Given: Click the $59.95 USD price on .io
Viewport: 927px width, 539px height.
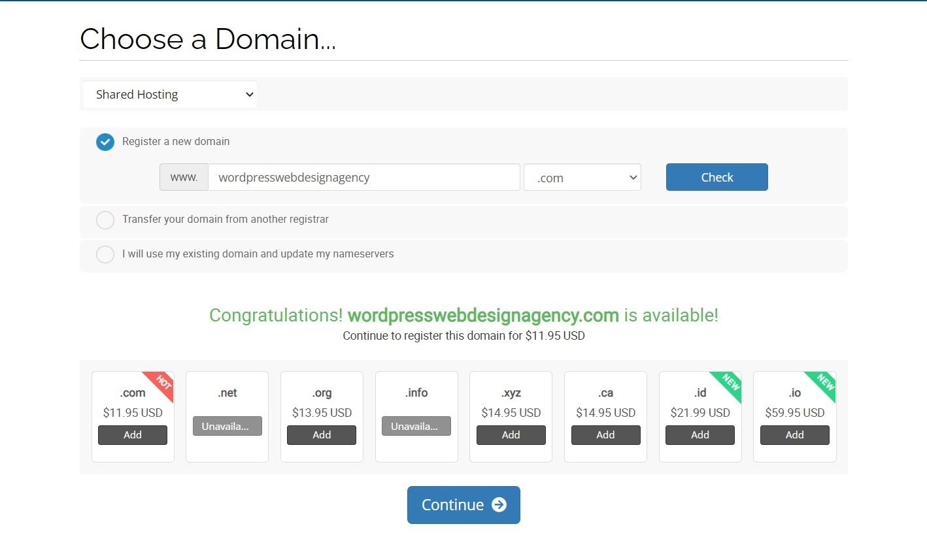Looking at the screenshot, I should (x=795, y=413).
